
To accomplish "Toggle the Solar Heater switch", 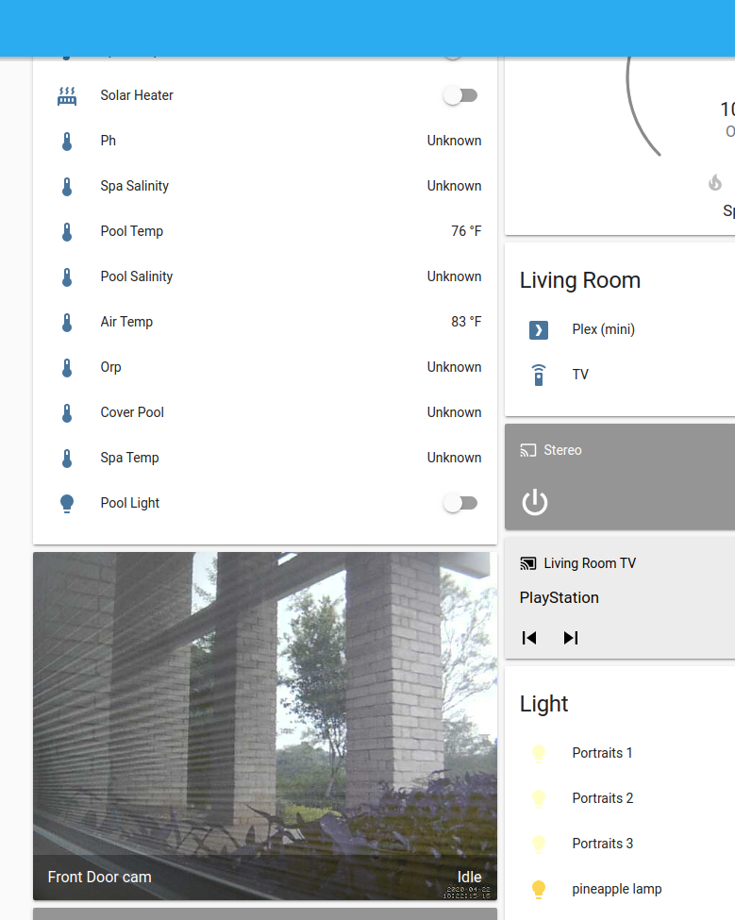I will [460, 95].
